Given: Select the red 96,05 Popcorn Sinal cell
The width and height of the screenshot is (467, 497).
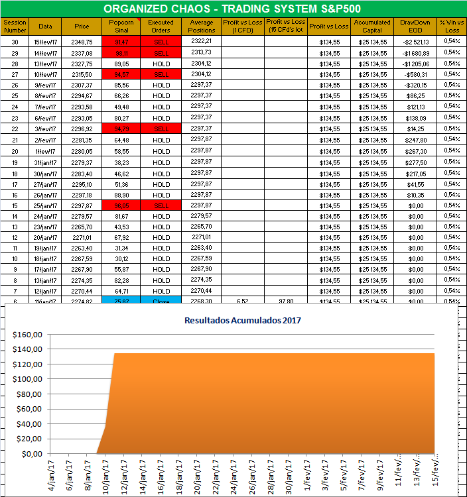Looking at the screenshot, I should click(x=121, y=205).
